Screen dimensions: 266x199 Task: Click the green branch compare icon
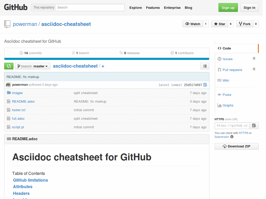tap(9, 66)
